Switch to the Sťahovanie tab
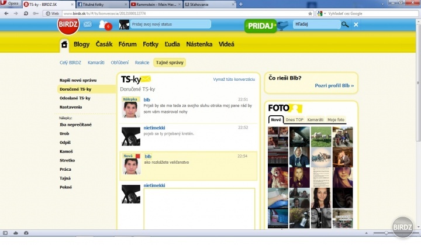The image size is (421, 245). point(210,4)
